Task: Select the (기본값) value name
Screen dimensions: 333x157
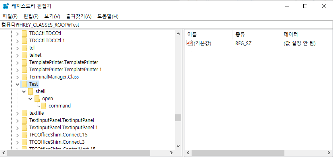Action: [202, 43]
